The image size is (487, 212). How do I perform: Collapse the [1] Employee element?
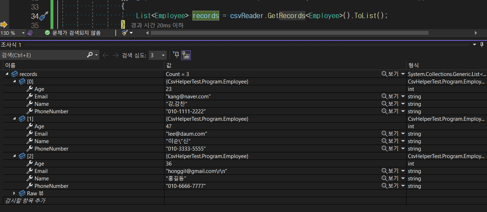(x=14, y=119)
